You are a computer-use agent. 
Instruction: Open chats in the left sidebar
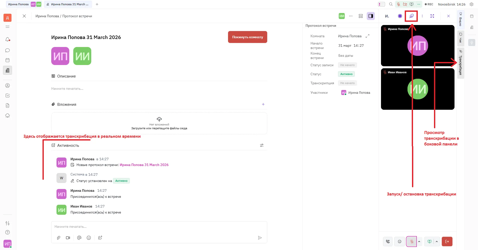point(7,50)
